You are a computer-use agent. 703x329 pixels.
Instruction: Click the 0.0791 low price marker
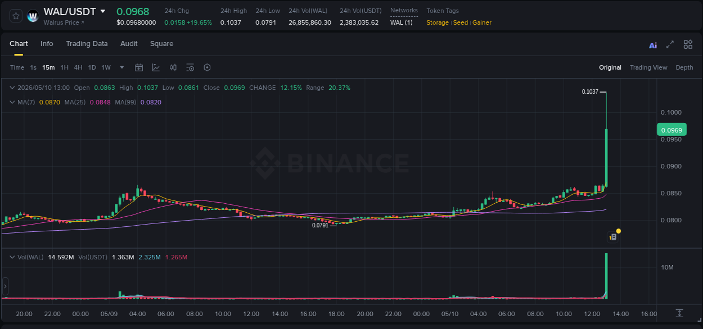[x=320, y=225]
